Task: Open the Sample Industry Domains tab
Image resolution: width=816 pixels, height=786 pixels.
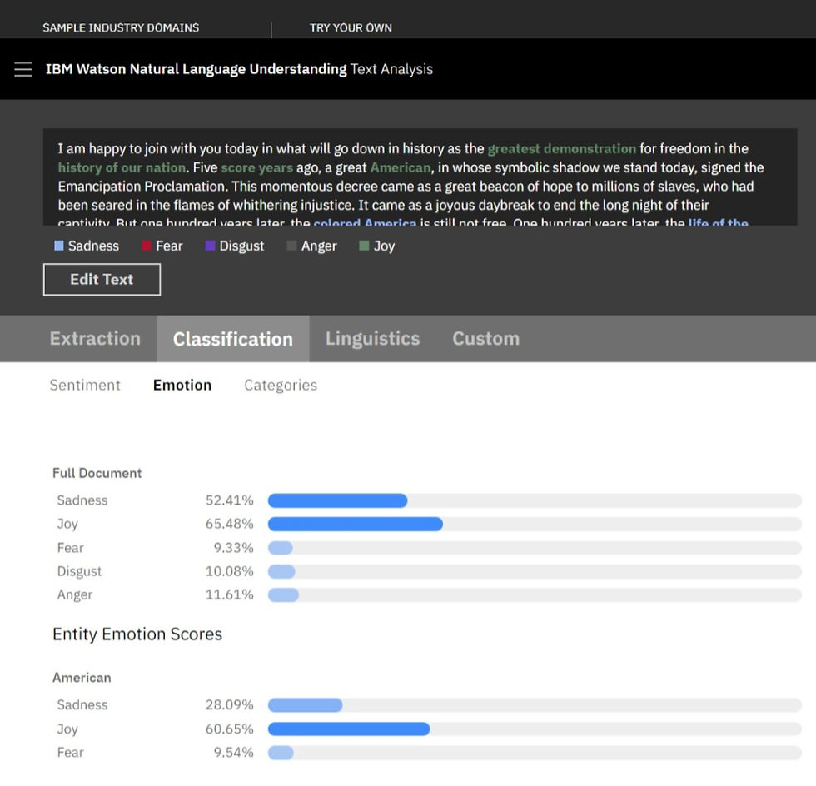Action: click(x=121, y=27)
